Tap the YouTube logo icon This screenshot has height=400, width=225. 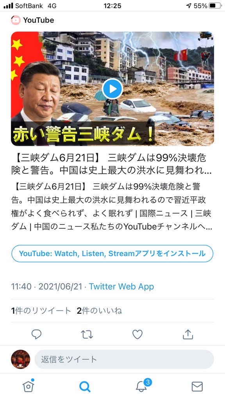[16, 20]
